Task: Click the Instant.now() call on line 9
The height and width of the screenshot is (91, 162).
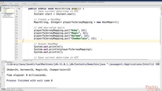Action: pos(66,14)
